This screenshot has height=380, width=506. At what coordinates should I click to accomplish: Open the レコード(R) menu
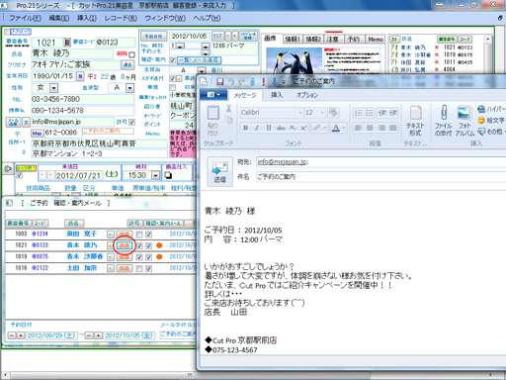point(121,18)
